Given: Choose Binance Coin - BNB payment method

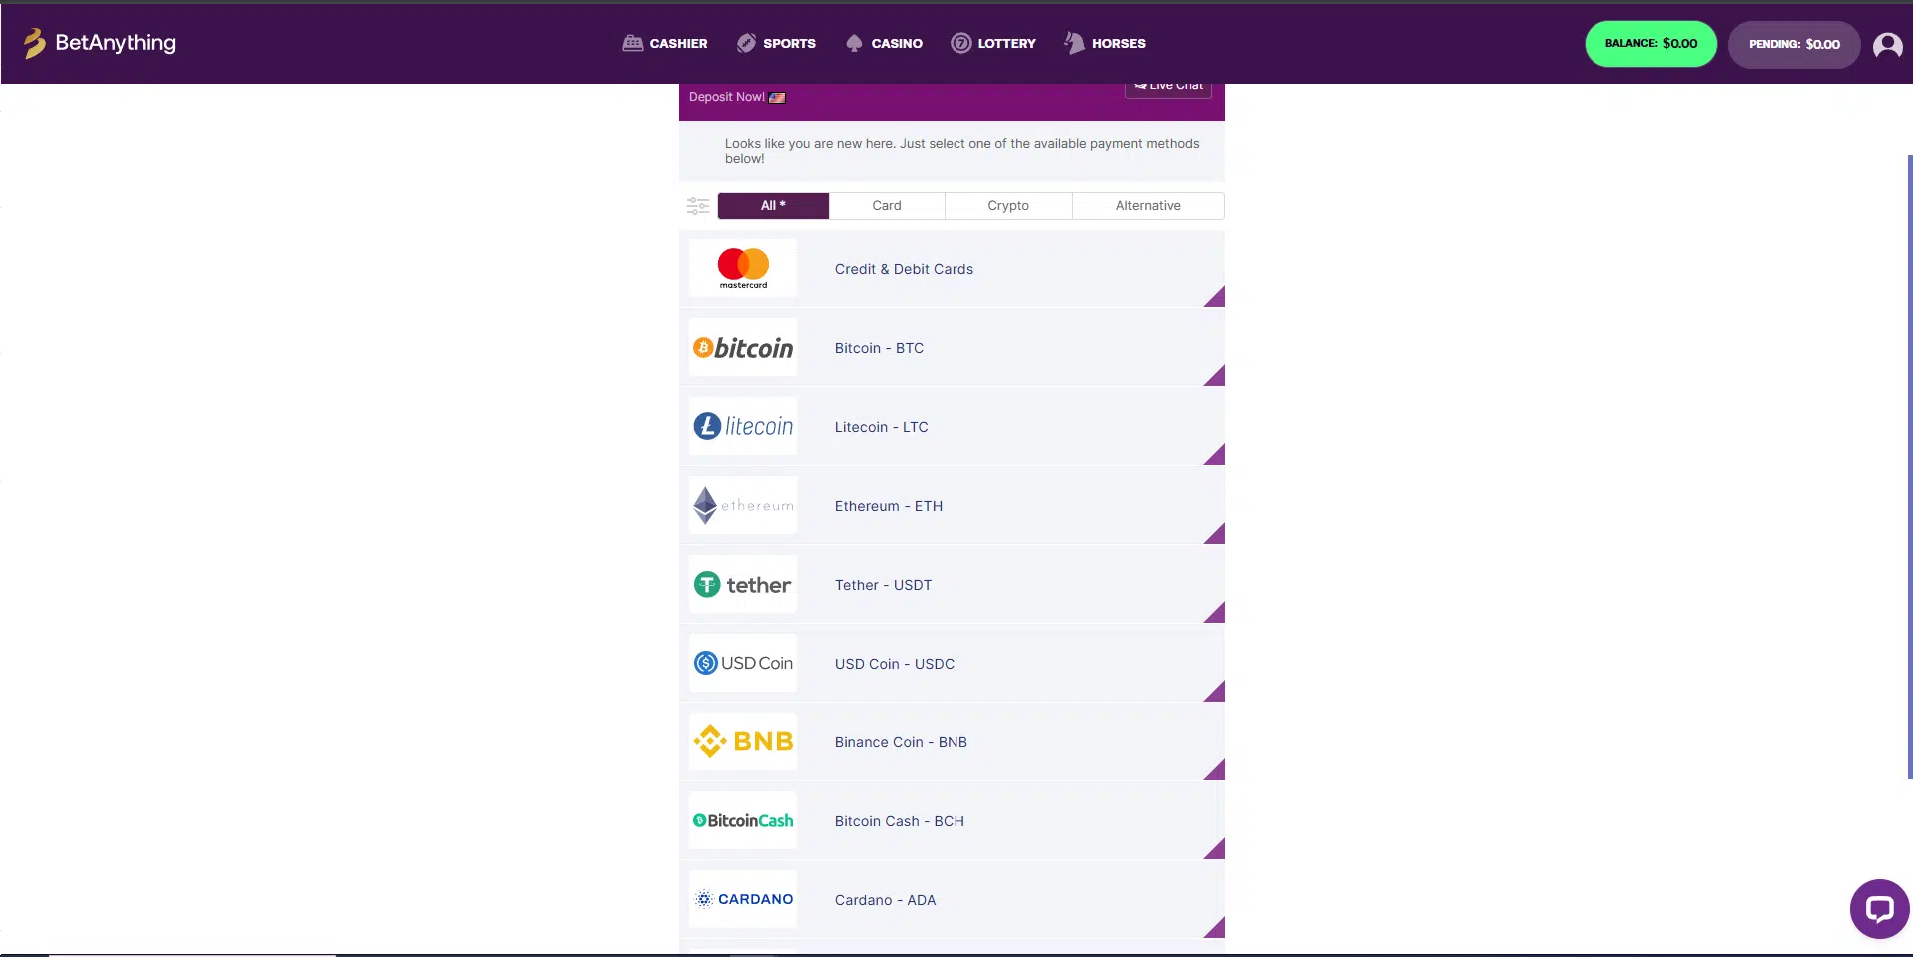Looking at the screenshot, I should [952, 742].
